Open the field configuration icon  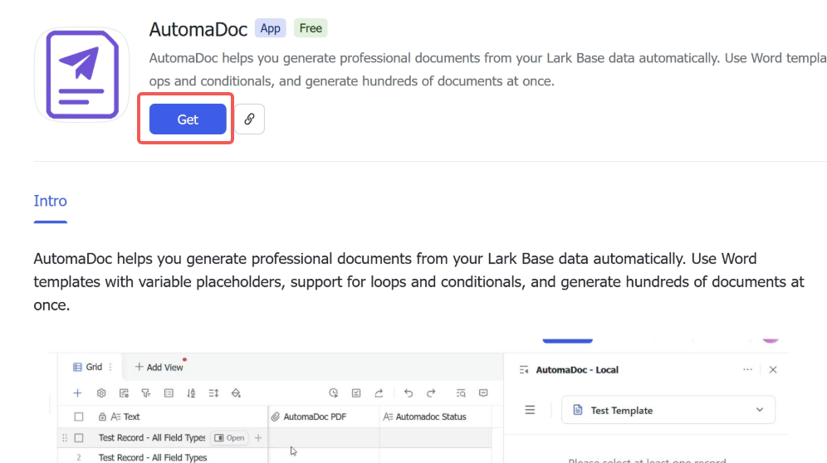[124, 392]
